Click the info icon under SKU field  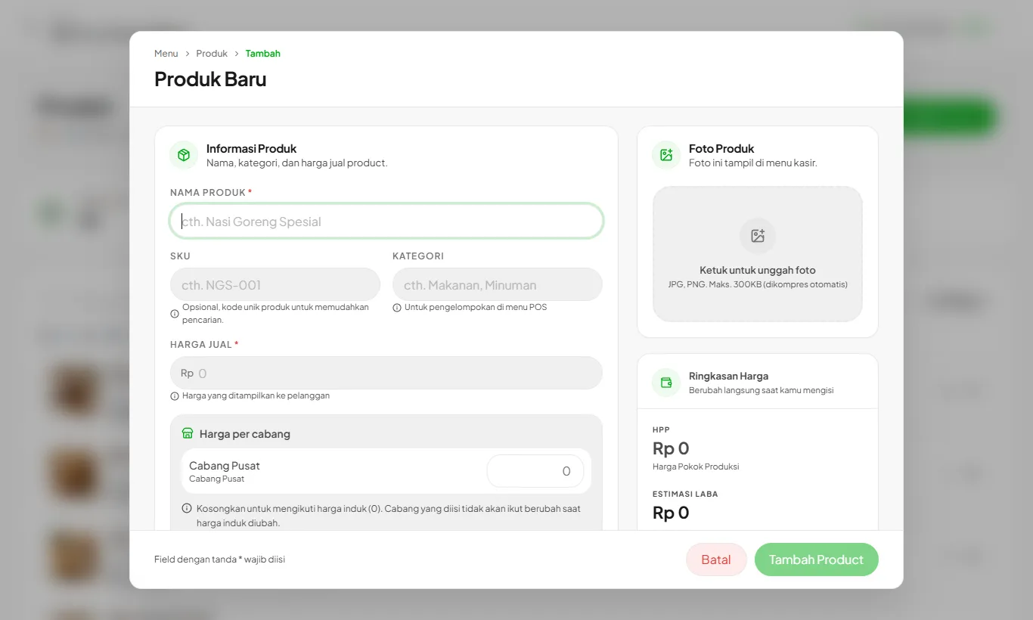tap(175, 313)
